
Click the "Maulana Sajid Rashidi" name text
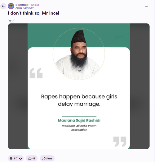pyautogui.click(x=79, y=120)
